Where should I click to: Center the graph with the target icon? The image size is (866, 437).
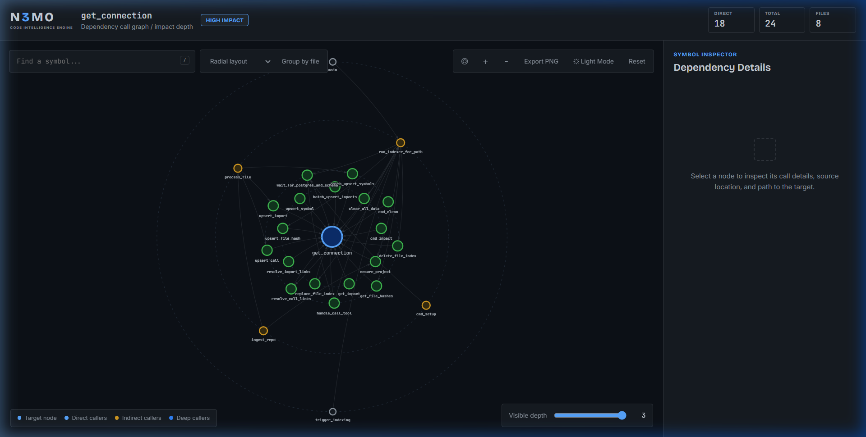[465, 61]
